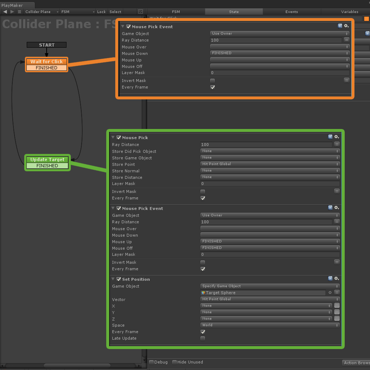Viewport: 370px width, 370px height.
Task: Open the hamburger menu in PlayMaker toolbar
Action: coord(20,12)
